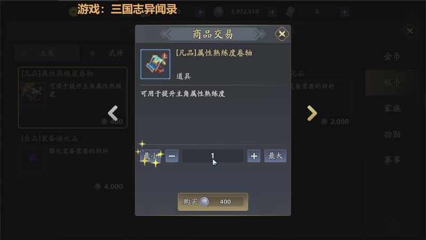Buy item with 购买 400 button
Screen dimensions: 426x240
point(213,202)
